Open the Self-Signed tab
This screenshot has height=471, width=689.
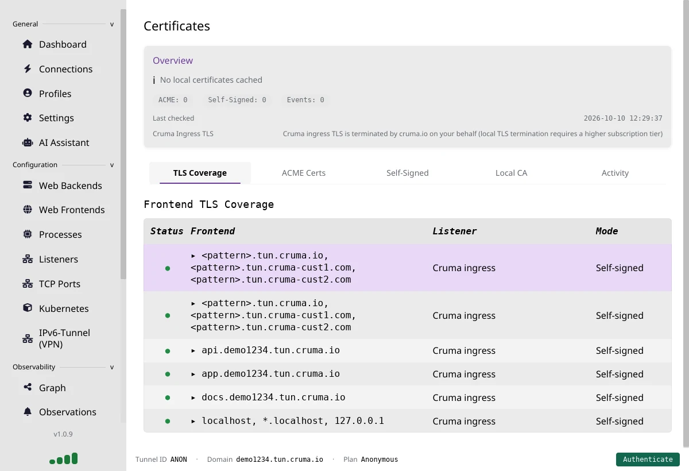407,173
